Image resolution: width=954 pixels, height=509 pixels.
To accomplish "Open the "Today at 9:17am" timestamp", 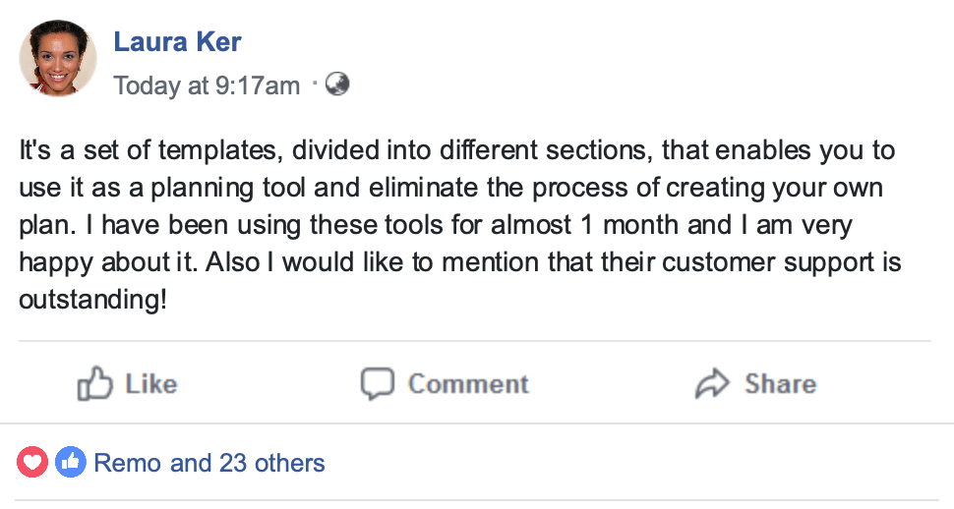I will pos(207,85).
